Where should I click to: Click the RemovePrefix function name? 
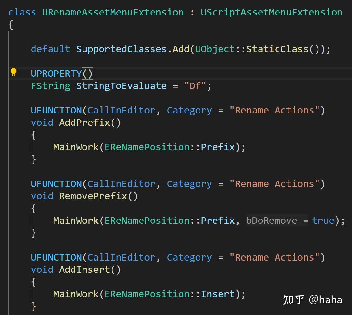(x=93, y=196)
